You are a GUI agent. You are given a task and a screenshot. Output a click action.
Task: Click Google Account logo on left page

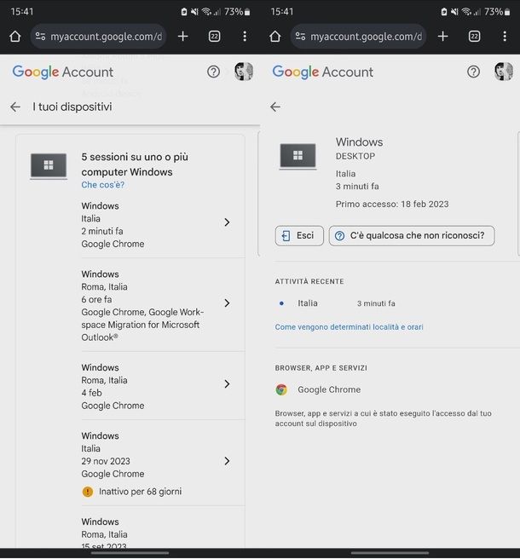point(63,72)
